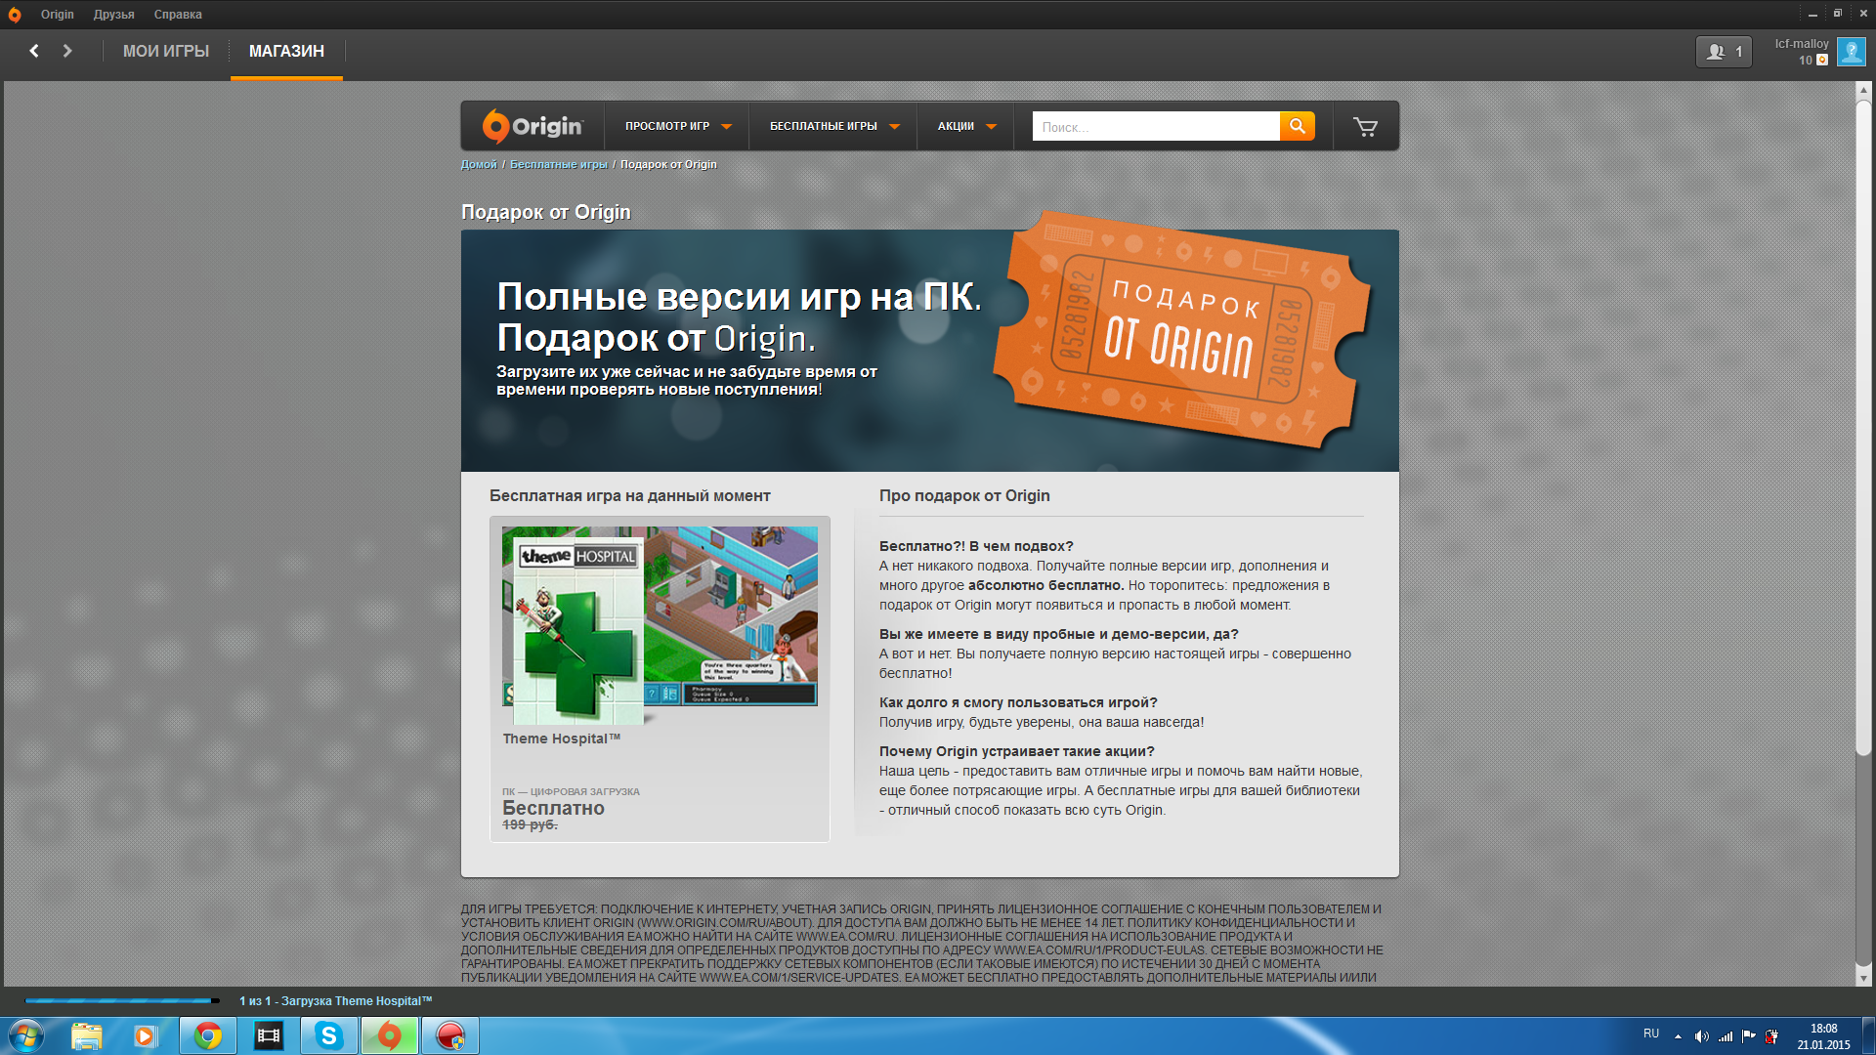Click the Подарок от Origin page heading
The width and height of the screenshot is (1876, 1055).
pyautogui.click(x=546, y=212)
